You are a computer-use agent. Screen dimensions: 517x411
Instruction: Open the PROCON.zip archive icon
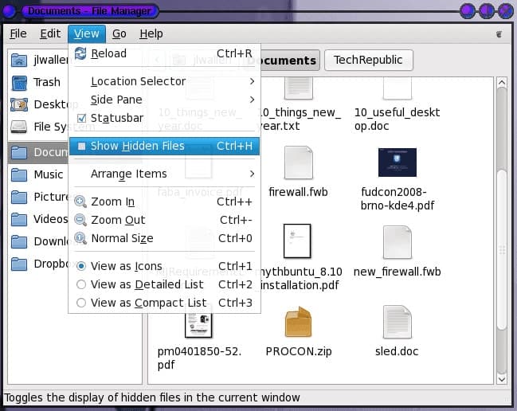297,322
